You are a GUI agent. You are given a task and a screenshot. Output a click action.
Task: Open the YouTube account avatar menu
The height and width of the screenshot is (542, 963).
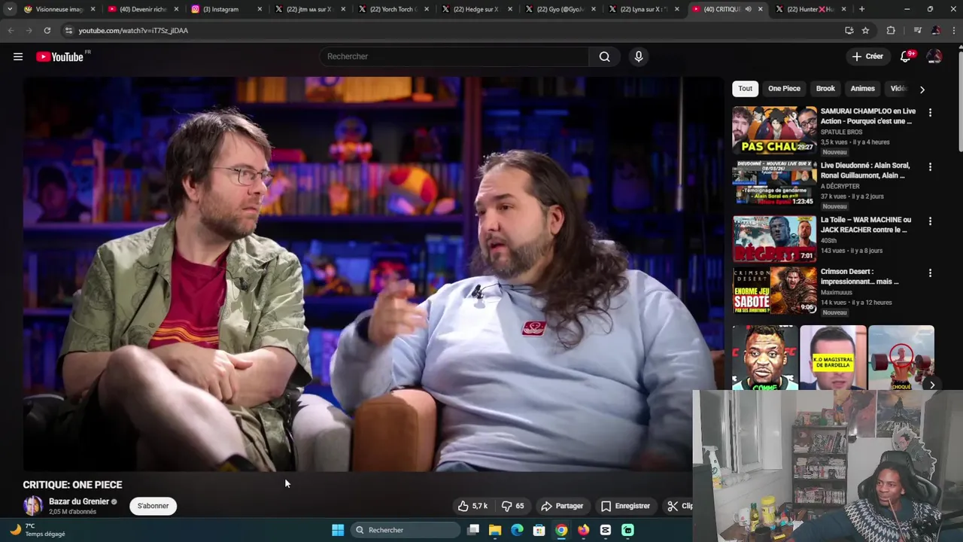(x=934, y=56)
